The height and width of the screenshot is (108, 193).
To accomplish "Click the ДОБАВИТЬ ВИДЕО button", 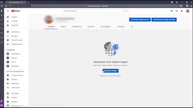I will point(111,71).
